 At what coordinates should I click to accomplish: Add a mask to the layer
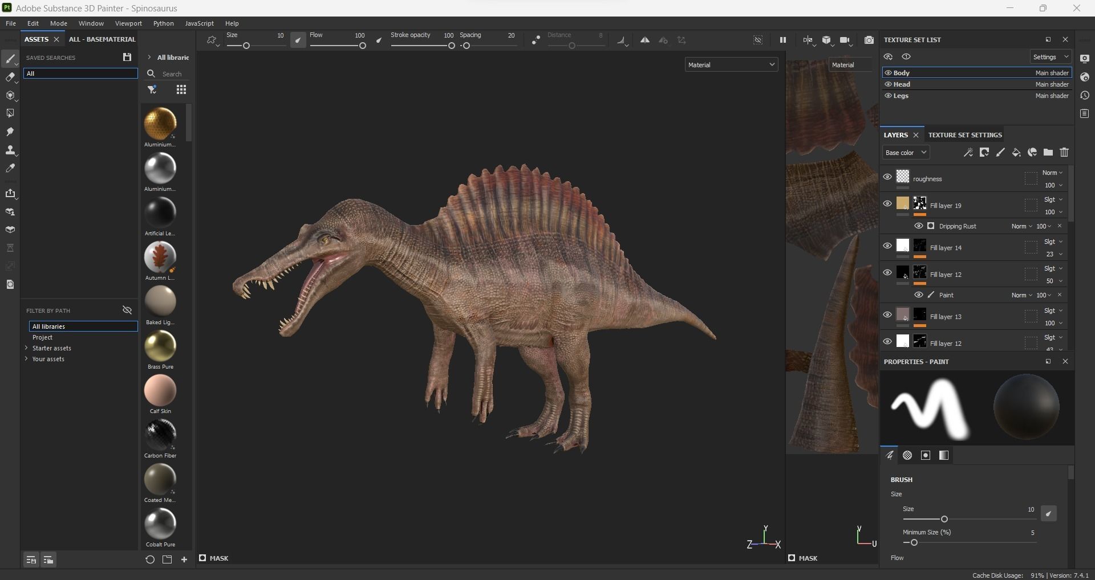point(984,153)
